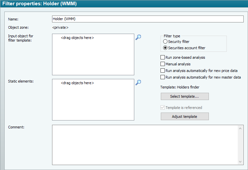Click the Comment scrollbar down arrow

(241, 161)
